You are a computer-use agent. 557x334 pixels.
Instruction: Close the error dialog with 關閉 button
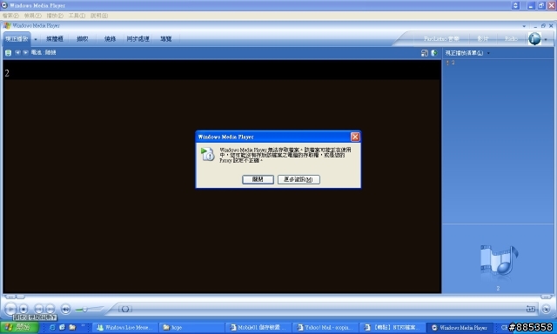258,179
